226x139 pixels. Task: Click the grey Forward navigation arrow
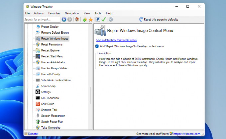69,20
